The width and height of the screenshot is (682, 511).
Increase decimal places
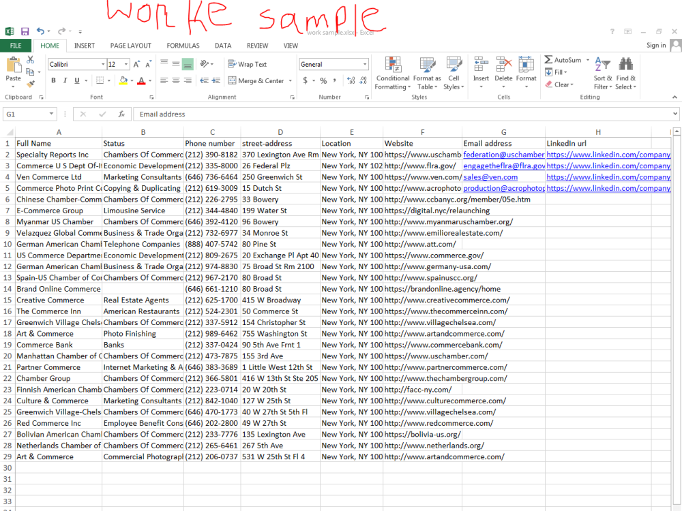point(351,80)
